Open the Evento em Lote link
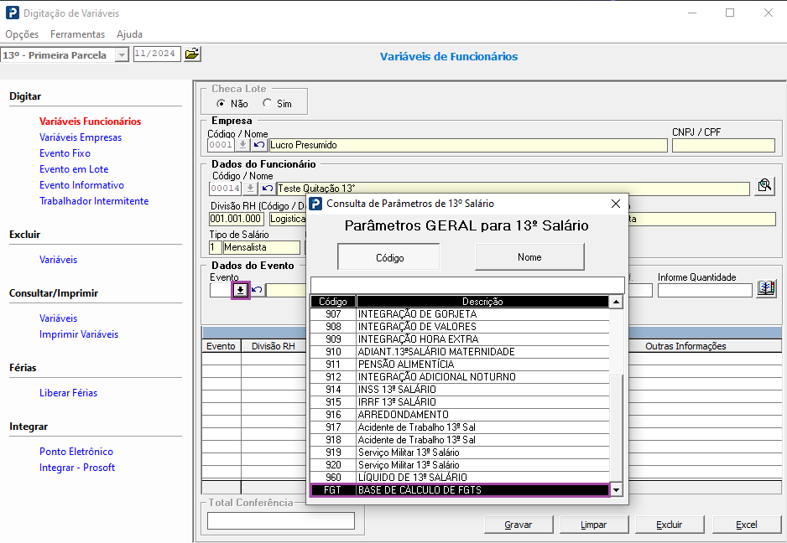The image size is (787, 543). tap(74, 169)
